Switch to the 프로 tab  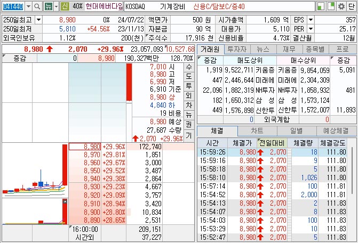(x=342, y=49)
